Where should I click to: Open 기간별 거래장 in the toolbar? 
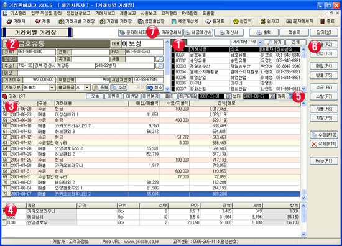coord(116,21)
